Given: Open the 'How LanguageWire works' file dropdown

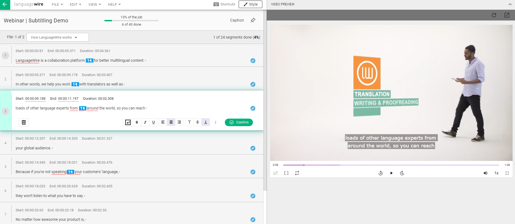Looking at the screenshot, I should [57, 37].
